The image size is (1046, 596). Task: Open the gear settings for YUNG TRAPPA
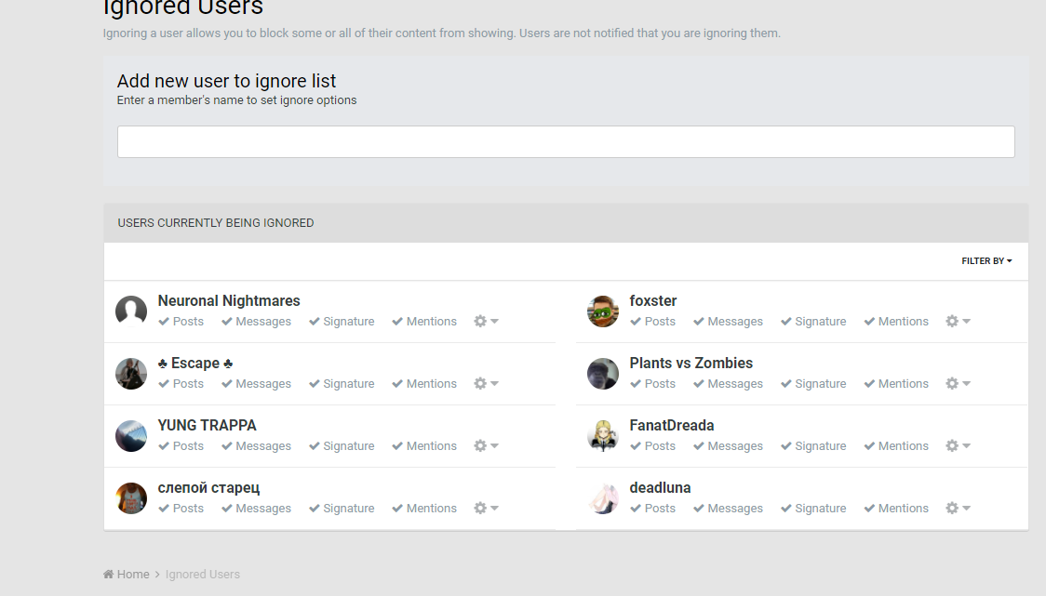[481, 446]
